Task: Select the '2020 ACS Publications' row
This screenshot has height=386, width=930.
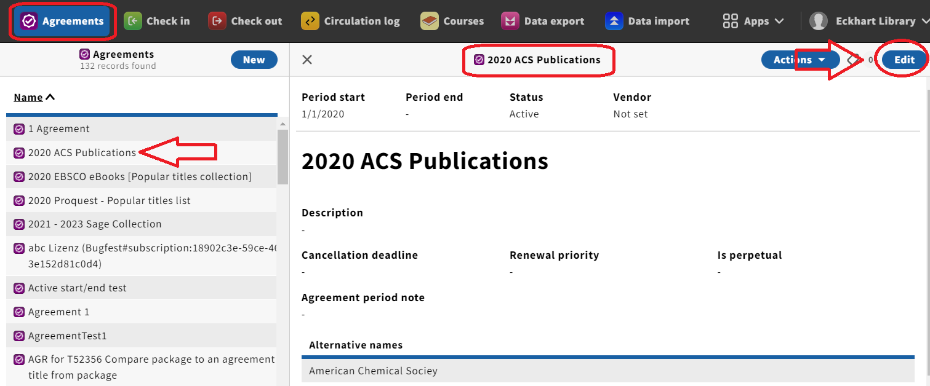Action: pos(142,152)
